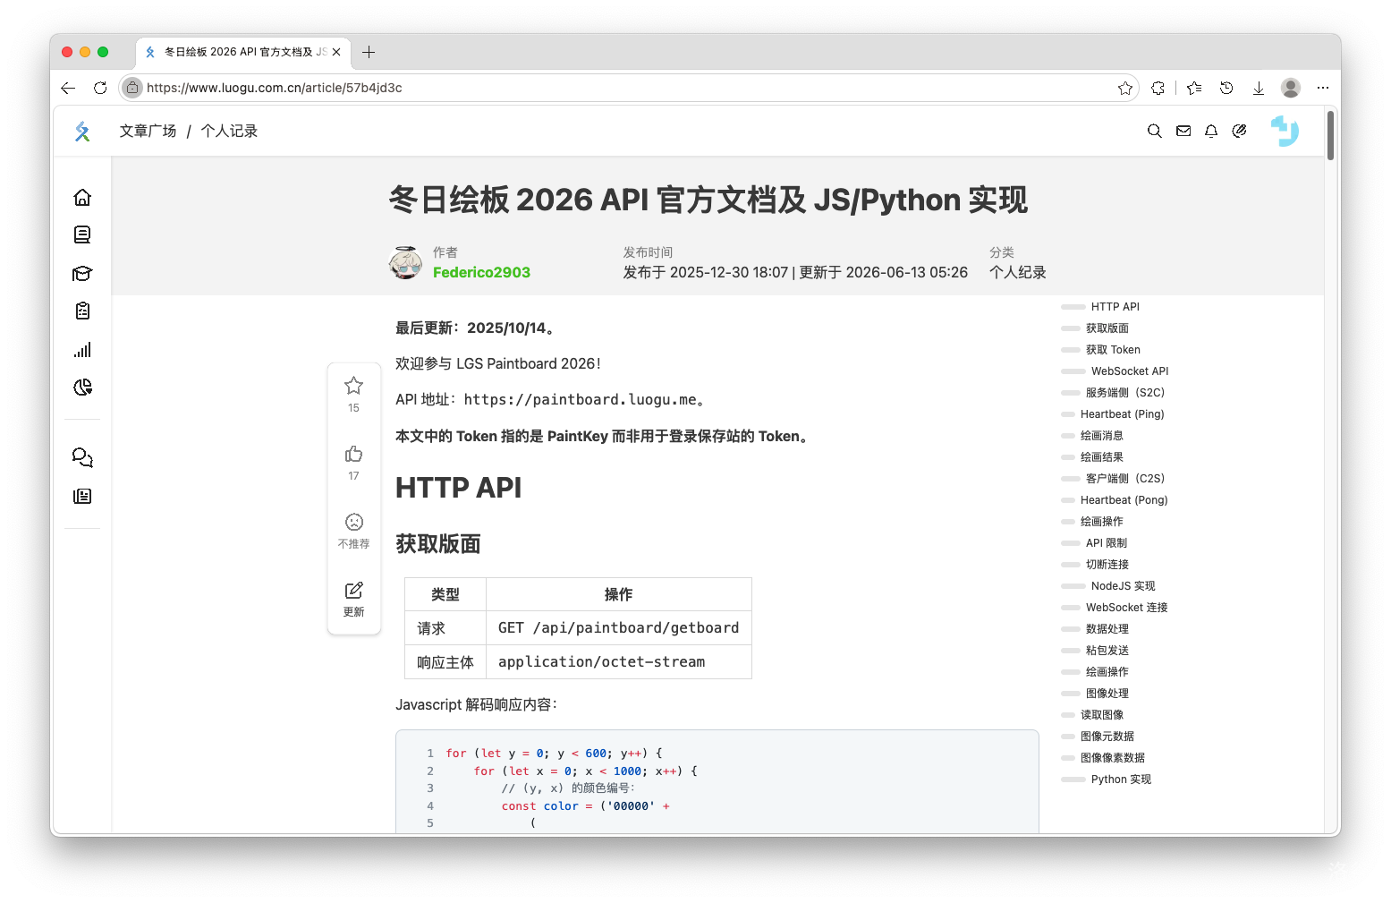Screen dimensions: 1391x903
Task: Open browser favorites list icon
Action: coord(1194,88)
